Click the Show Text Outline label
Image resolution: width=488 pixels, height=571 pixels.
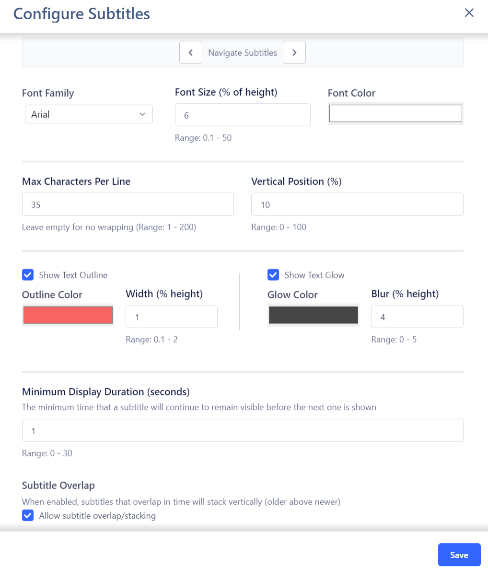click(73, 275)
